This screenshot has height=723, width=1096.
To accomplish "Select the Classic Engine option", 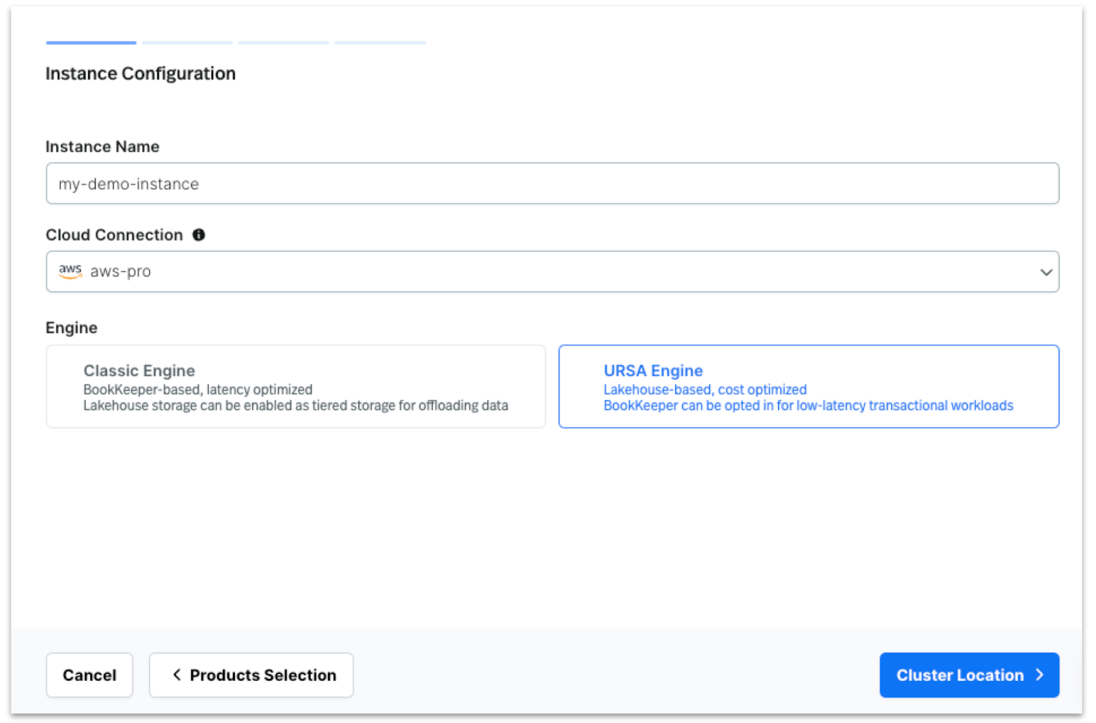I will pos(295,387).
